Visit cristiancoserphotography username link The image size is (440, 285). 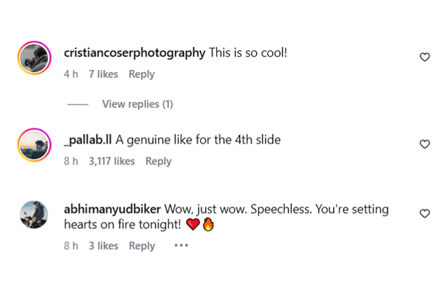[134, 52]
